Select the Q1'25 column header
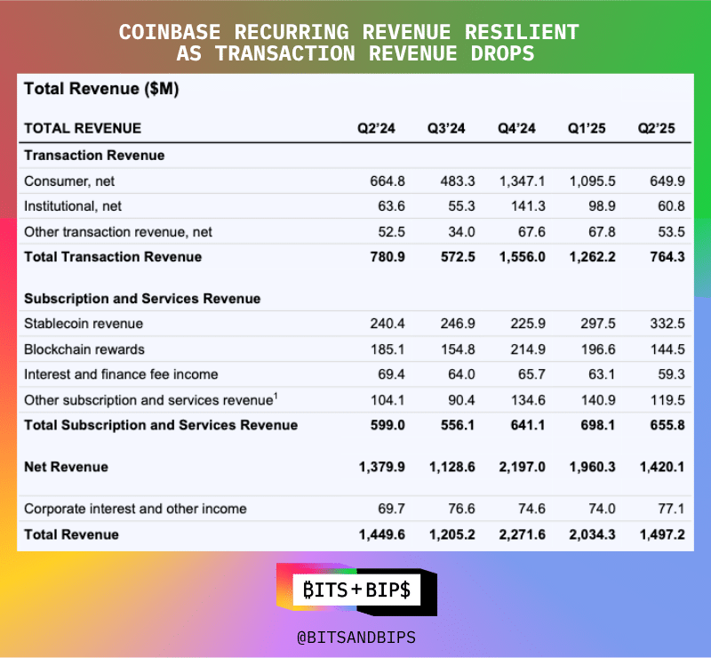 587,128
